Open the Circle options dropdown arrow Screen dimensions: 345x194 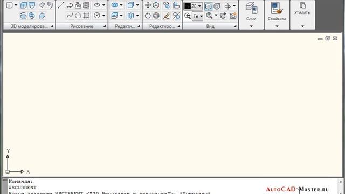pyautogui.click(x=103, y=16)
